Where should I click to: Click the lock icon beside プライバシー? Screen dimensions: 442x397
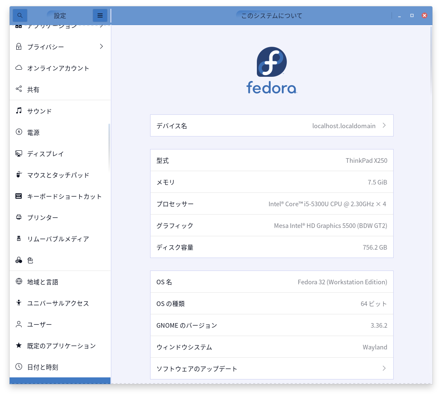[19, 47]
